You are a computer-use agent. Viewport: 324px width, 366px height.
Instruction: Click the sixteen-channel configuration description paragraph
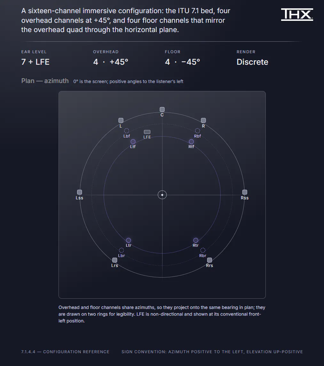pos(126,20)
